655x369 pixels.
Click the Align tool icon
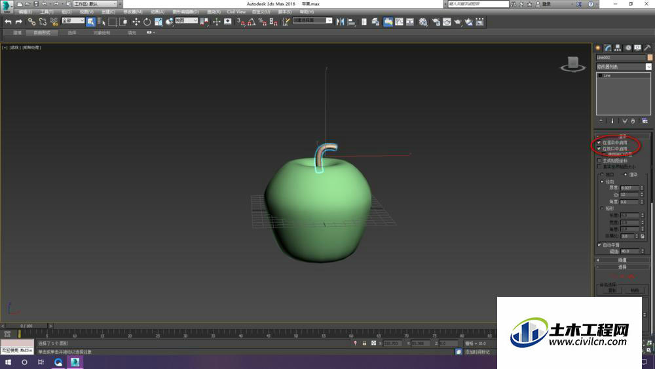(x=351, y=22)
